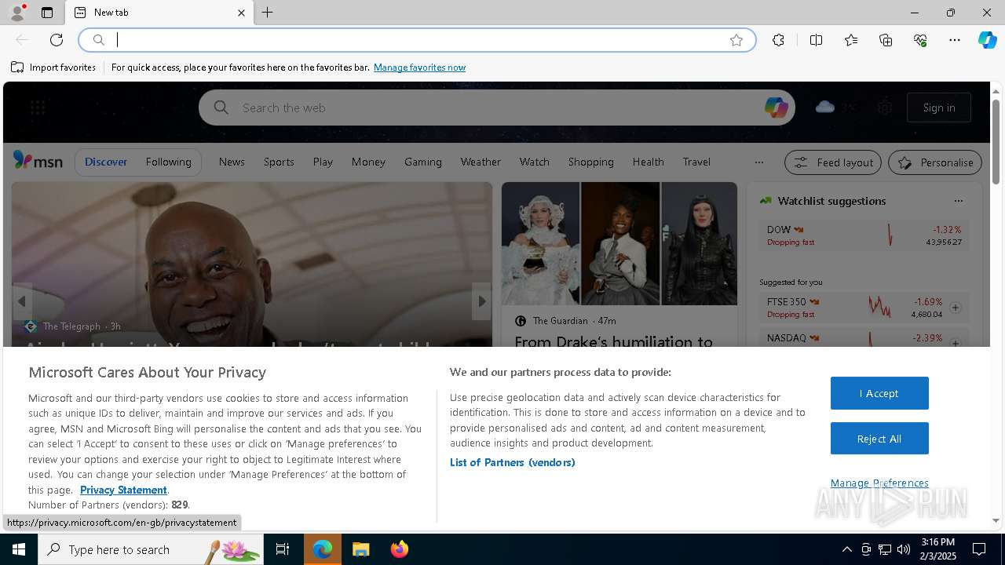Open a new tab with plus icon
1005x565 pixels.
[x=268, y=13]
